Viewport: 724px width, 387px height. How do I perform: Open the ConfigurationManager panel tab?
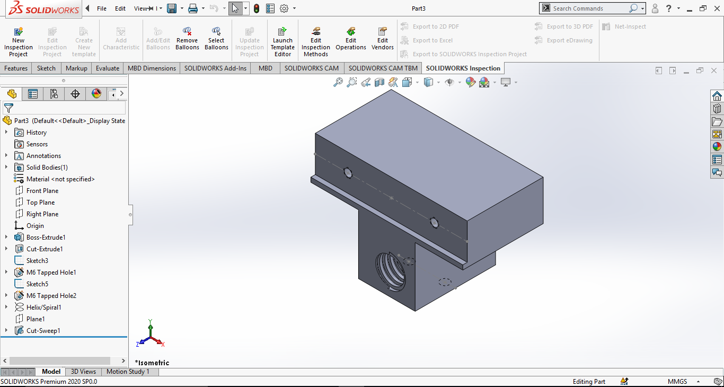[x=54, y=94]
